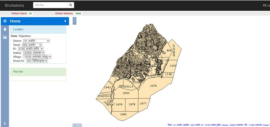Select plot 2476 on the map

154,86
